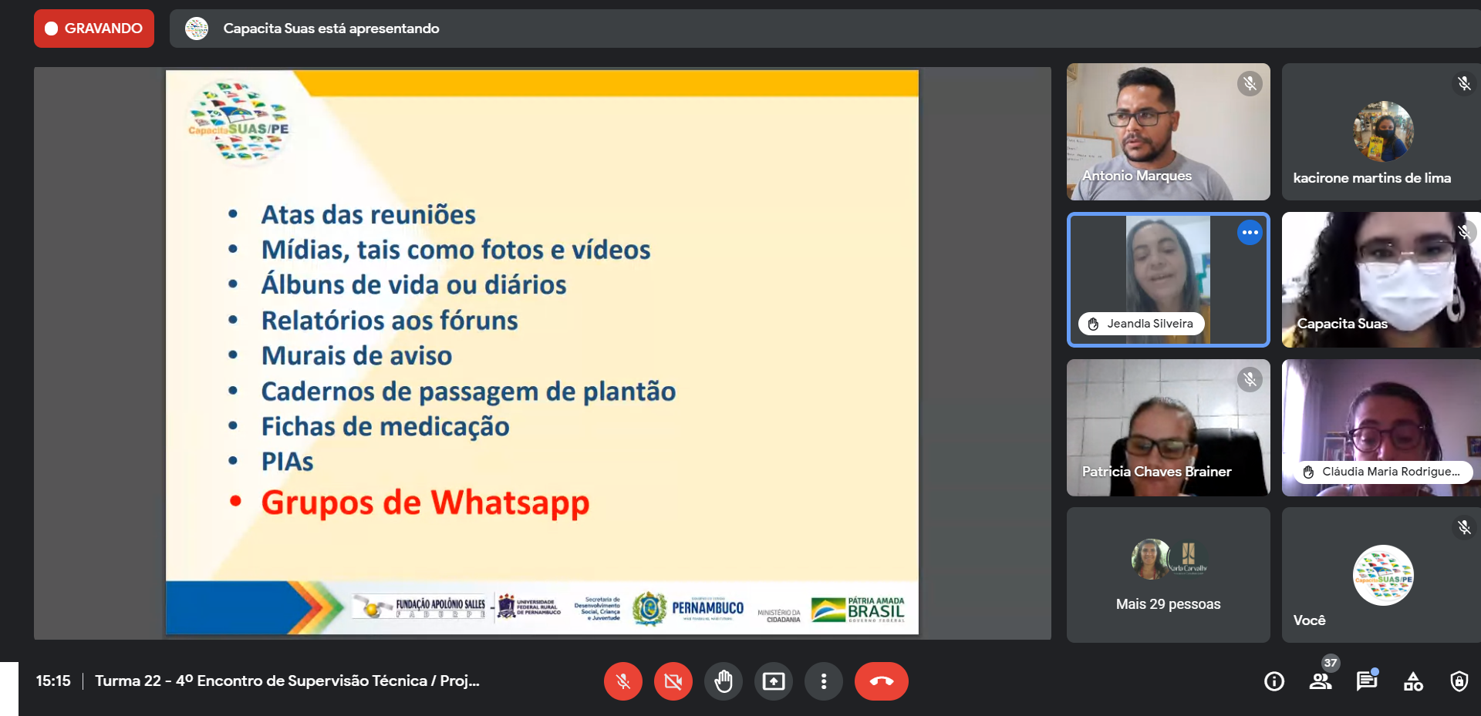Viewport: 1481px width, 716px height.
Task: Toggle the microphone mute button
Action: click(622, 681)
